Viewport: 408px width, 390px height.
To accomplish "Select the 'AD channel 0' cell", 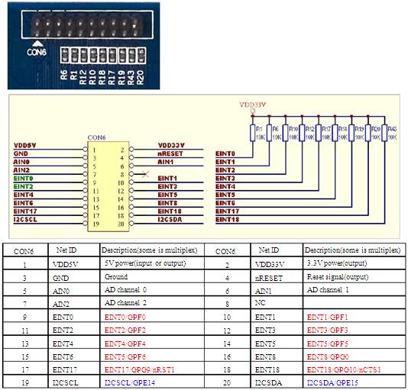I will 152,290.
